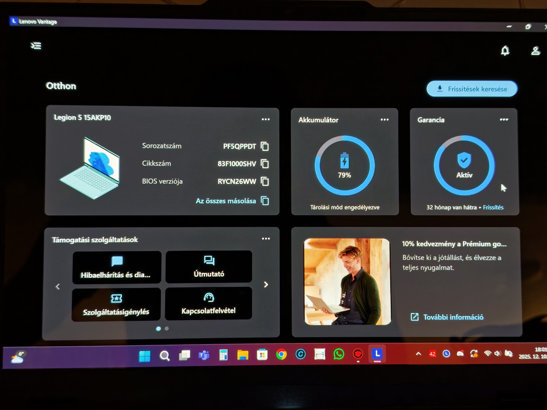Open the notifications bell
Image resolution: width=547 pixels, height=410 pixels.
pos(505,51)
